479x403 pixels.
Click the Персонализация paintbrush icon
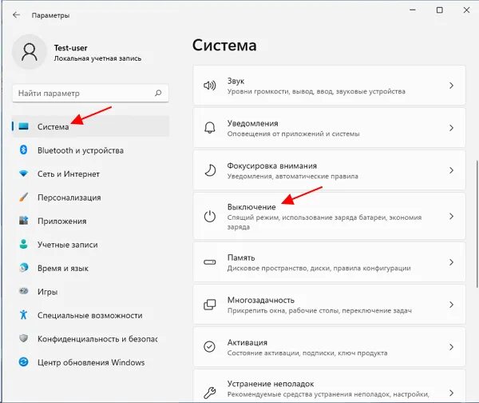click(23, 197)
